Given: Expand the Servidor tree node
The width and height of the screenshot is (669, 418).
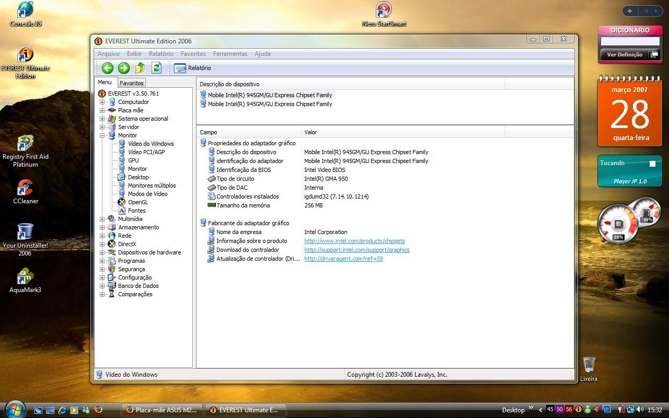Looking at the screenshot, I should (102, 127).
